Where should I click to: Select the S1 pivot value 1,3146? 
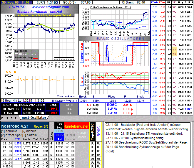click(x=96, y=101)
